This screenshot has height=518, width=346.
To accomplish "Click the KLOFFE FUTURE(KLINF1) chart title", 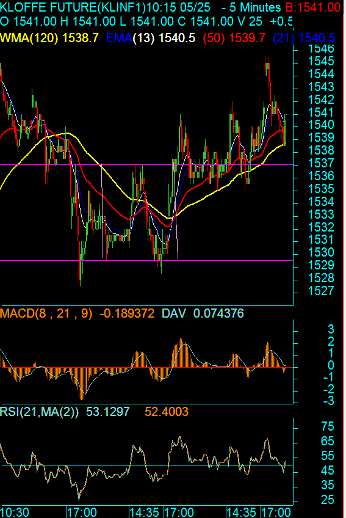I will point(73,7).
